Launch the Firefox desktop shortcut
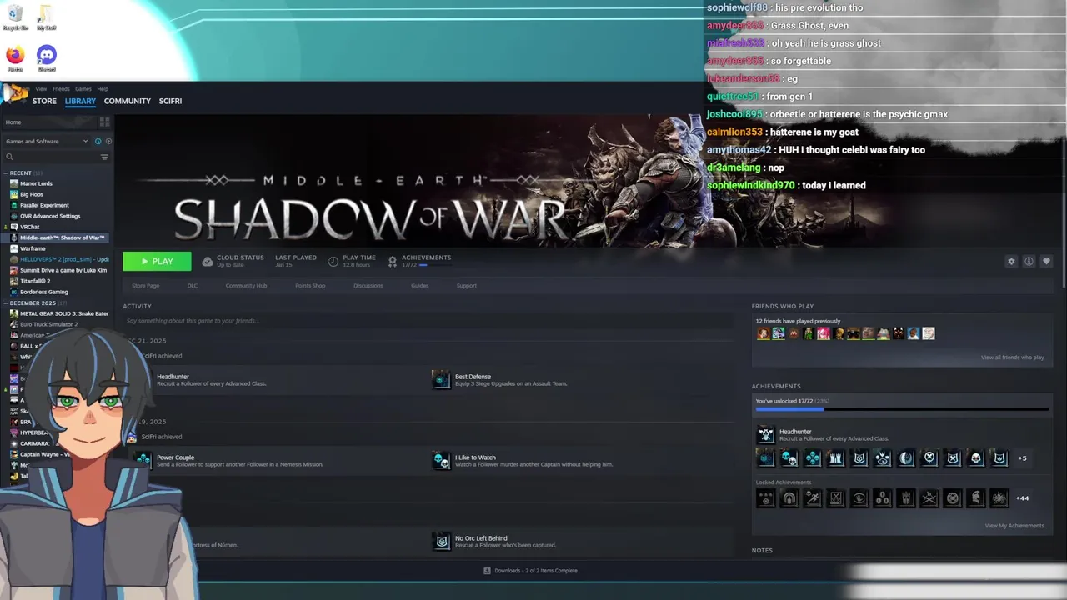1067x600 pixels. click(15, 58)
